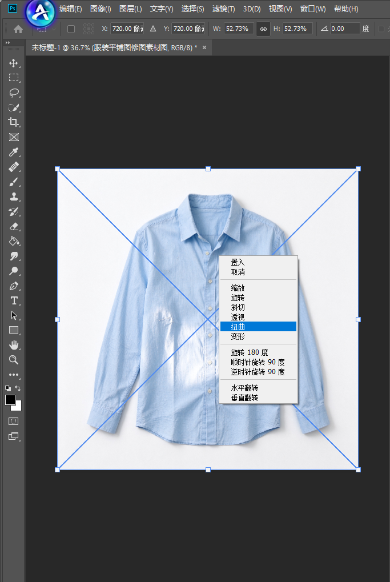
Task: Choose 水平翻转
Action: pyautogui.click(x=258, y=388)
